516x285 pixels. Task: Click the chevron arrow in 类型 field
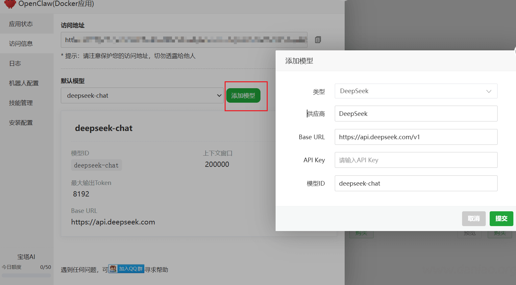[489, 91]
